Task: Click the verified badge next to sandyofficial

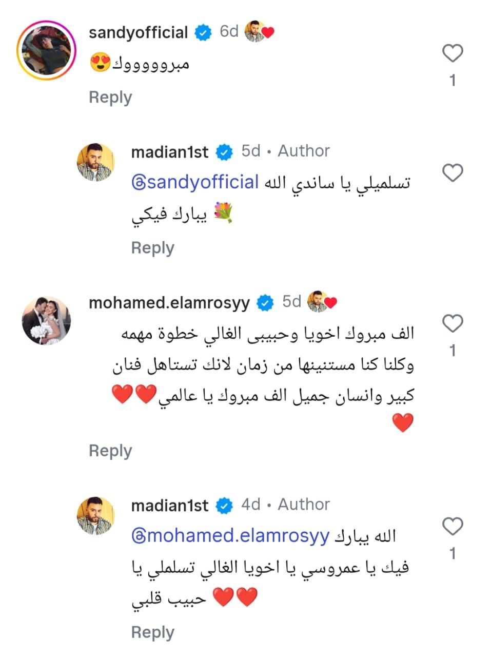Action: tap(204, 32)
